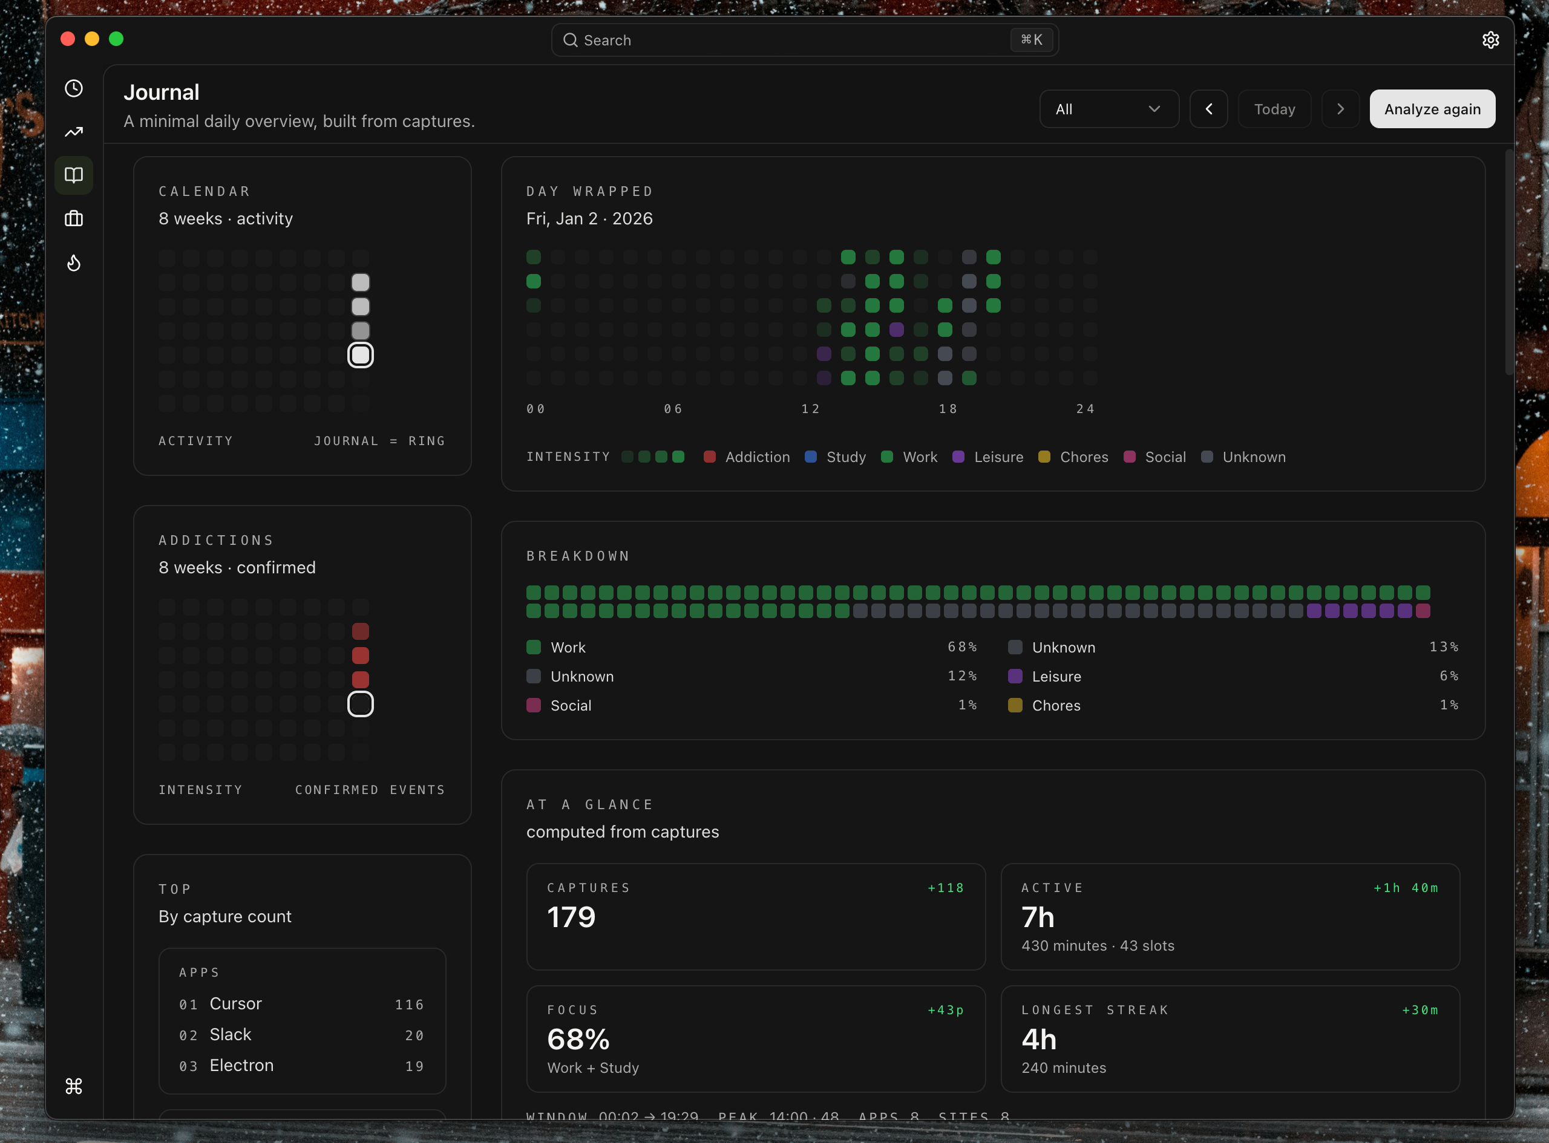Viewport: 1549px width, 1143px height.
Task: Open the flame addictions sidebar icon
Action: point(73,263)
